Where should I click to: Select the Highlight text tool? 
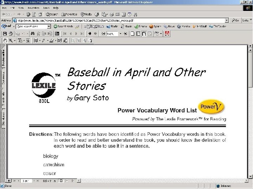click(x=51, y=40)
